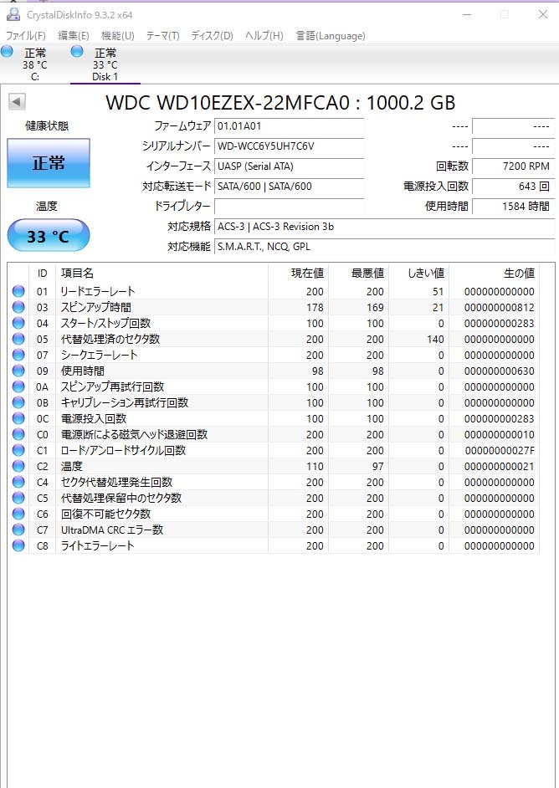Click status orb of row C1 ロード/アンロードサイクル回数
The image size is (559, 788).
(x=18, y=450)
